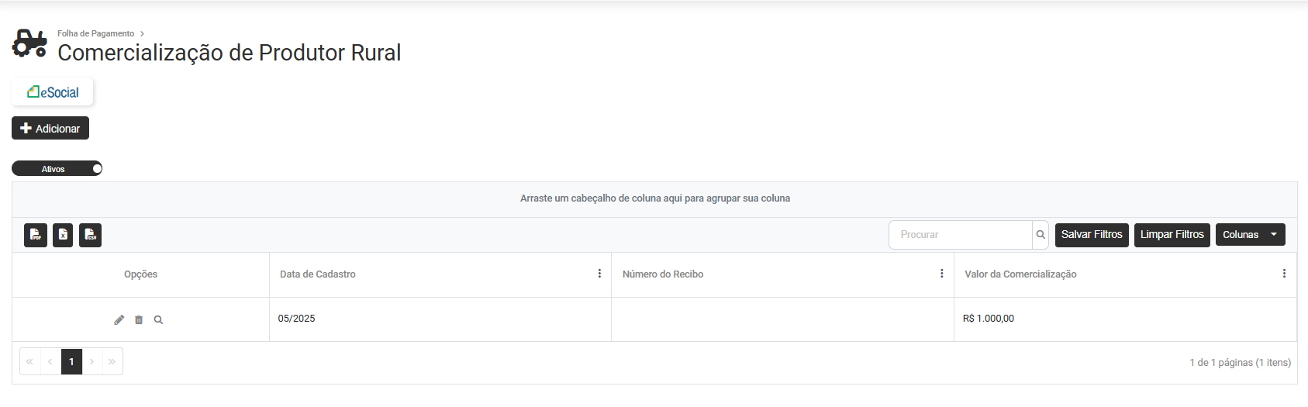Go to page 1 in pagination
Image resolution: width=1308 pixels, height=407 pixels.
[71, 361]
